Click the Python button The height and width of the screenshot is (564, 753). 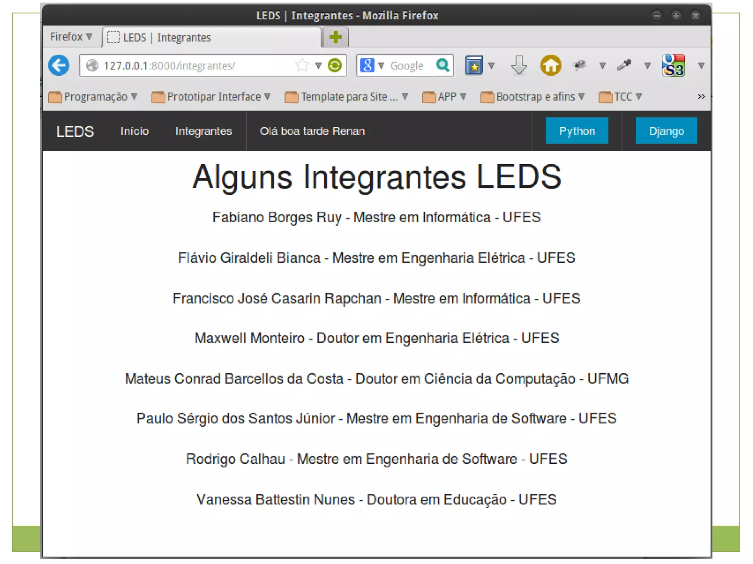point(577,131)
